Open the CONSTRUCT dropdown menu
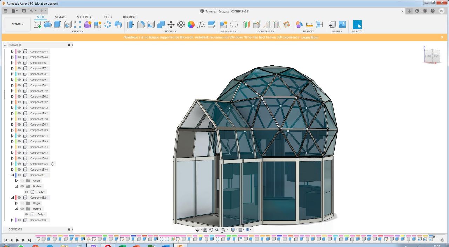Image resolution: width=449 pixels, height=247 pixels. pos(266,31)
